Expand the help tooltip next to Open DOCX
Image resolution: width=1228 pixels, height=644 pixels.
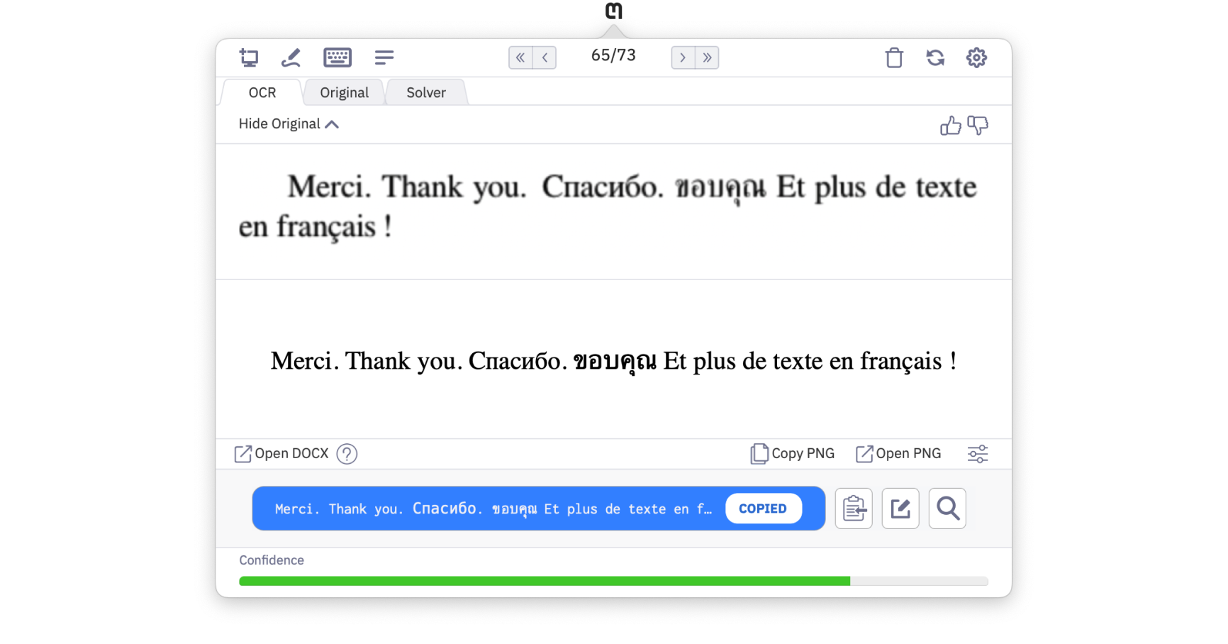tap(347, 454)
